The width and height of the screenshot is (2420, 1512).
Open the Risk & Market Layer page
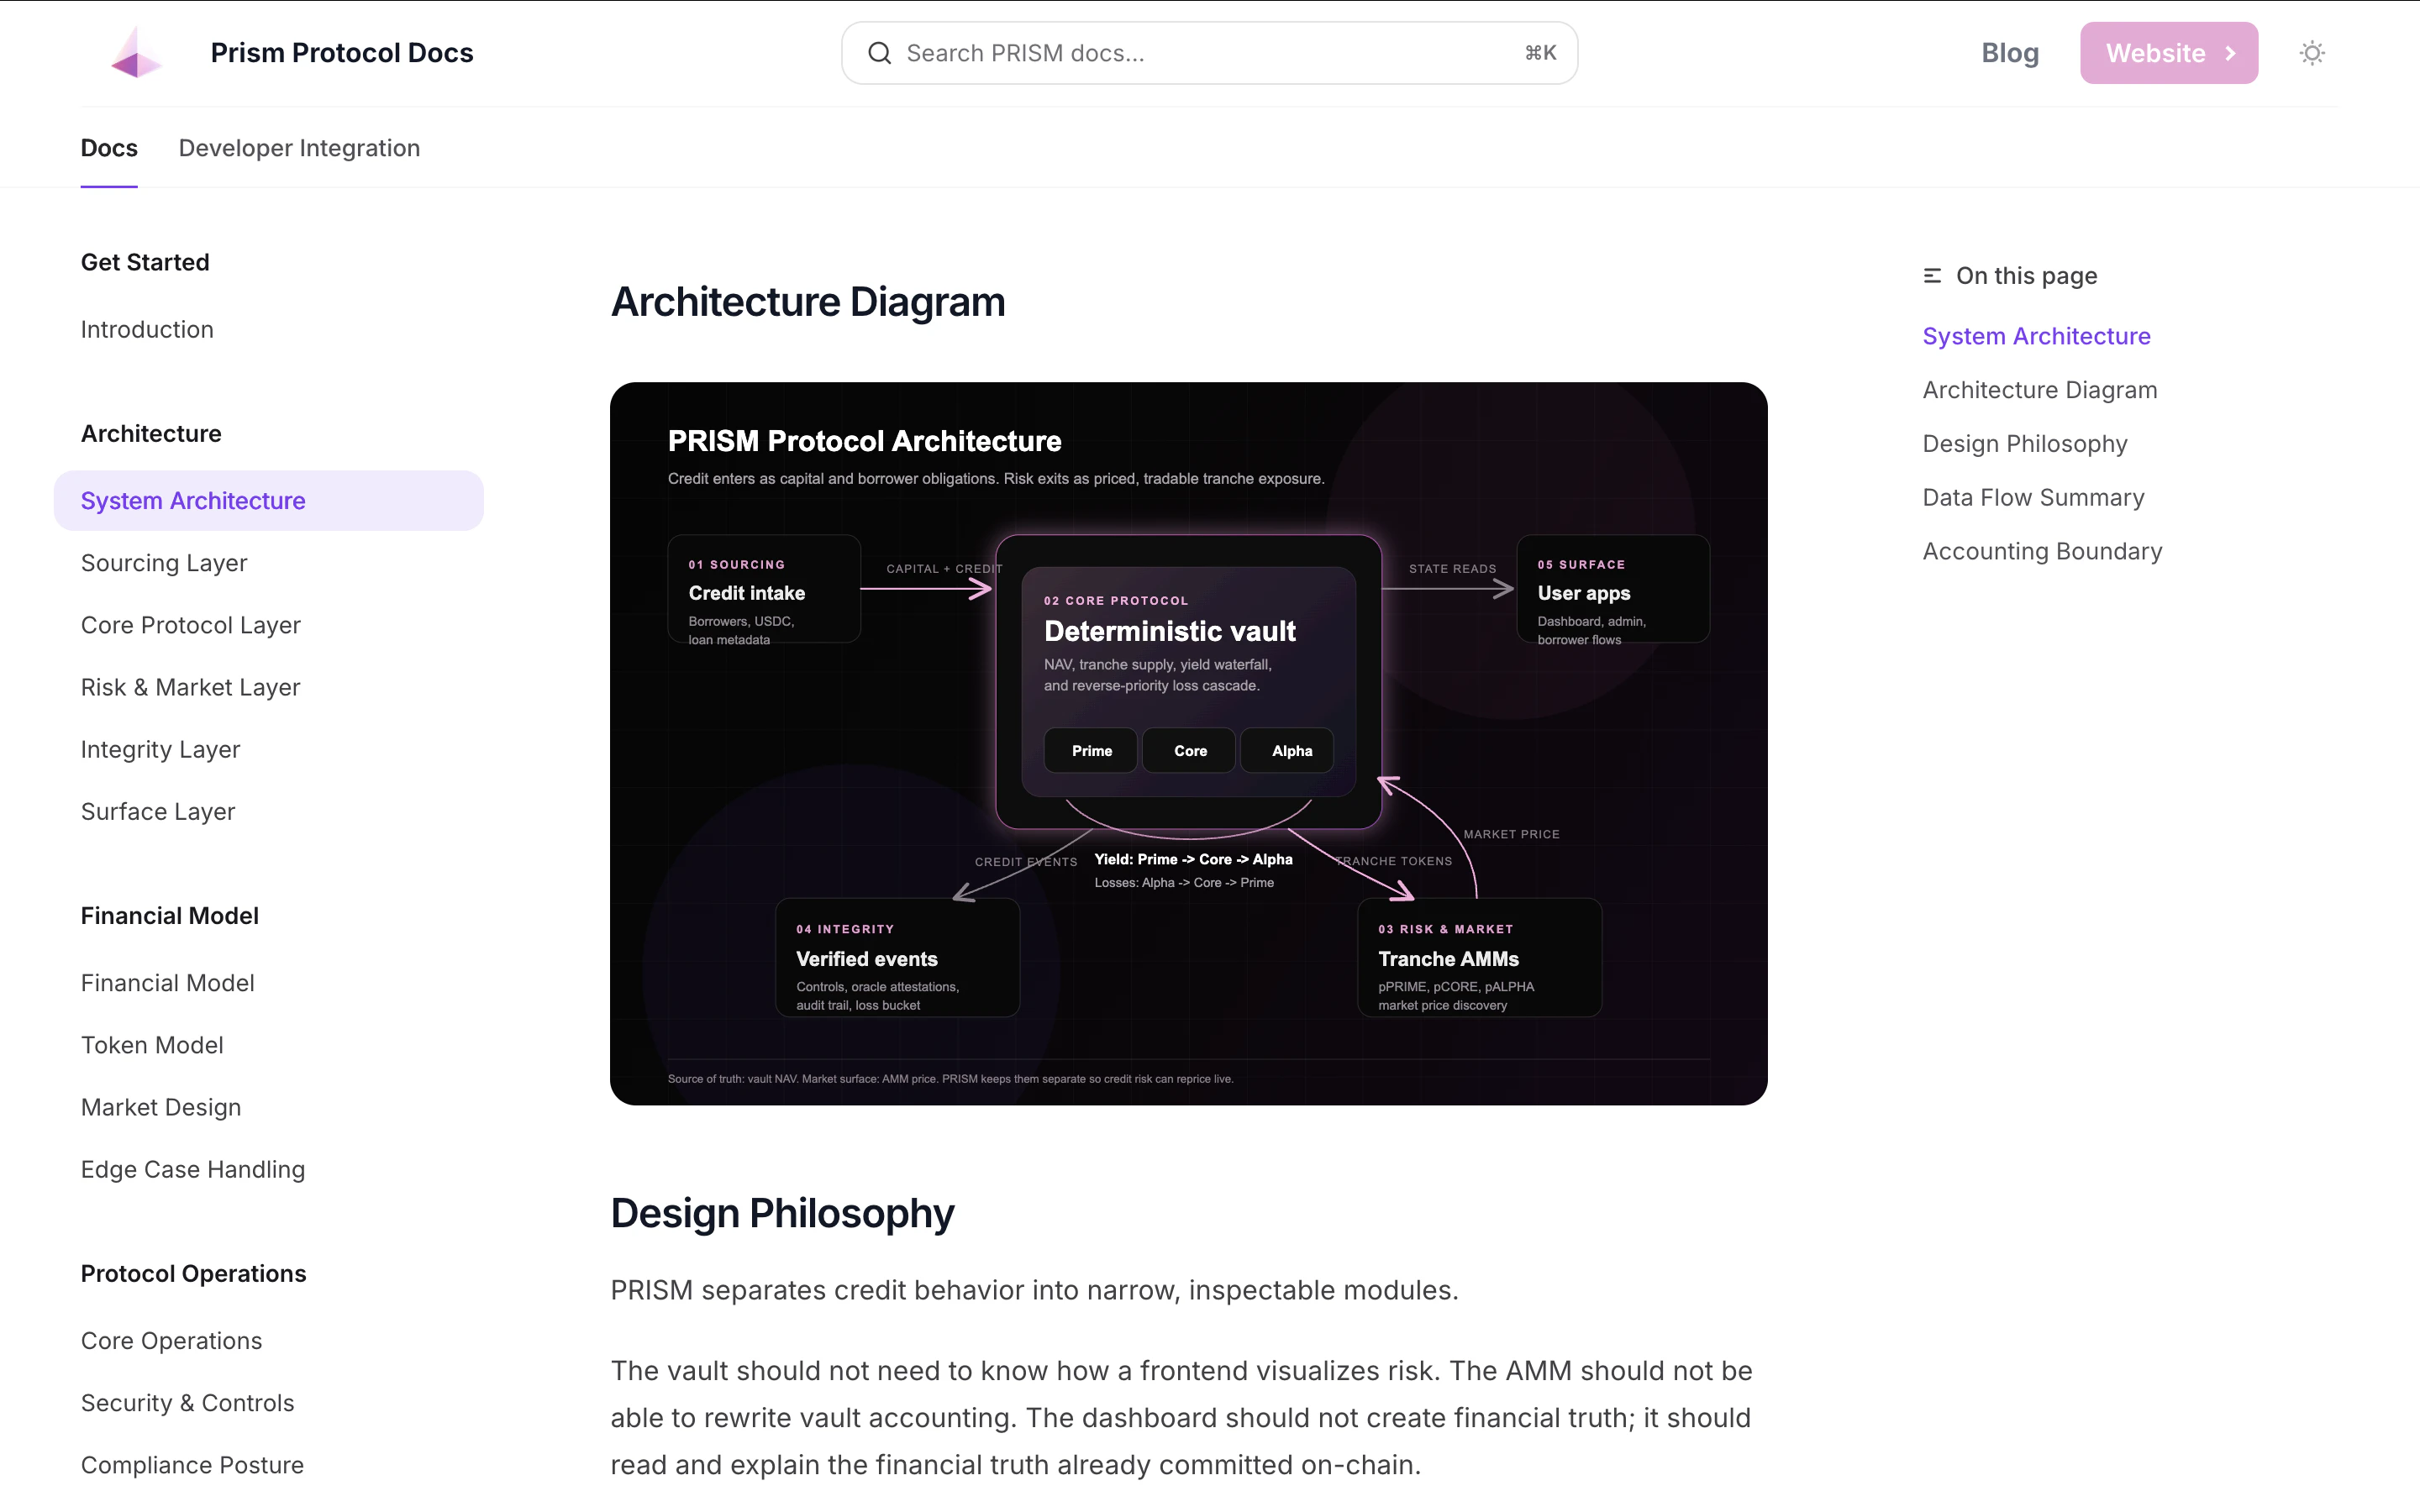point(191,687)
